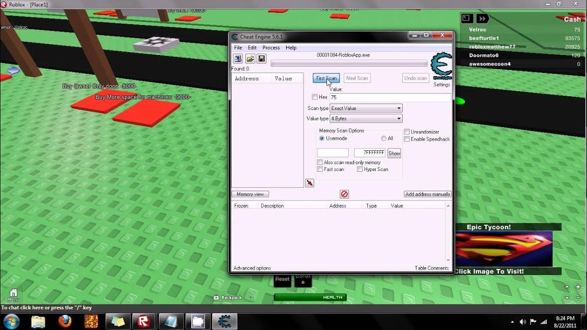Screen dimensions: 587x330
Task: Open the Value type 4 Bytes dropdown
Action: click(366, 119)
